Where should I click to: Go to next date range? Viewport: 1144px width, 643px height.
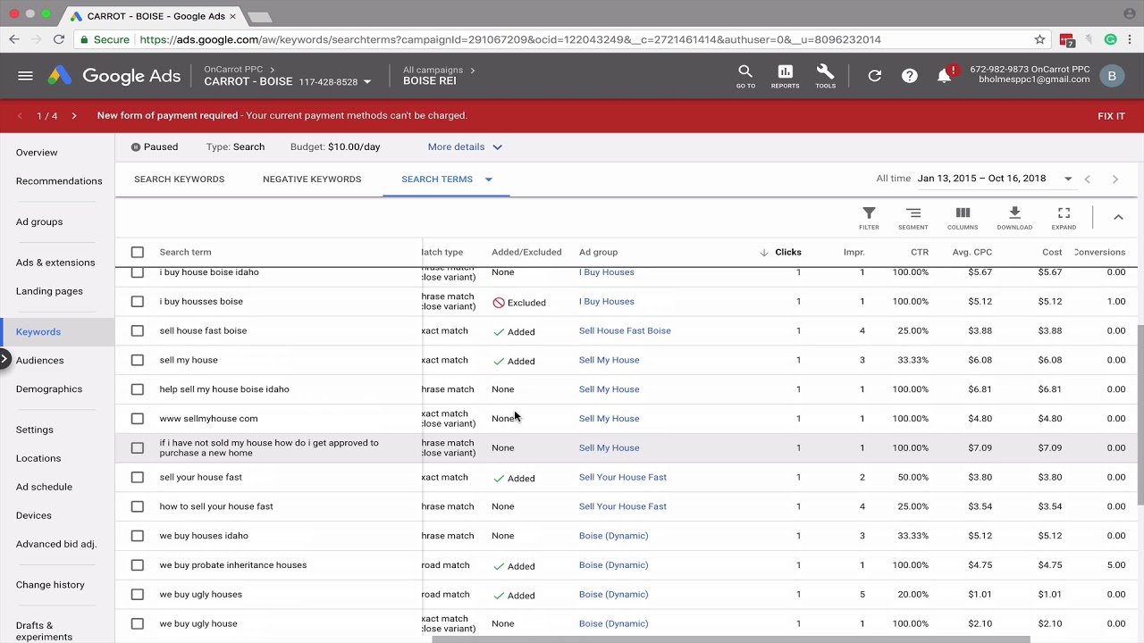(1115, 179)
